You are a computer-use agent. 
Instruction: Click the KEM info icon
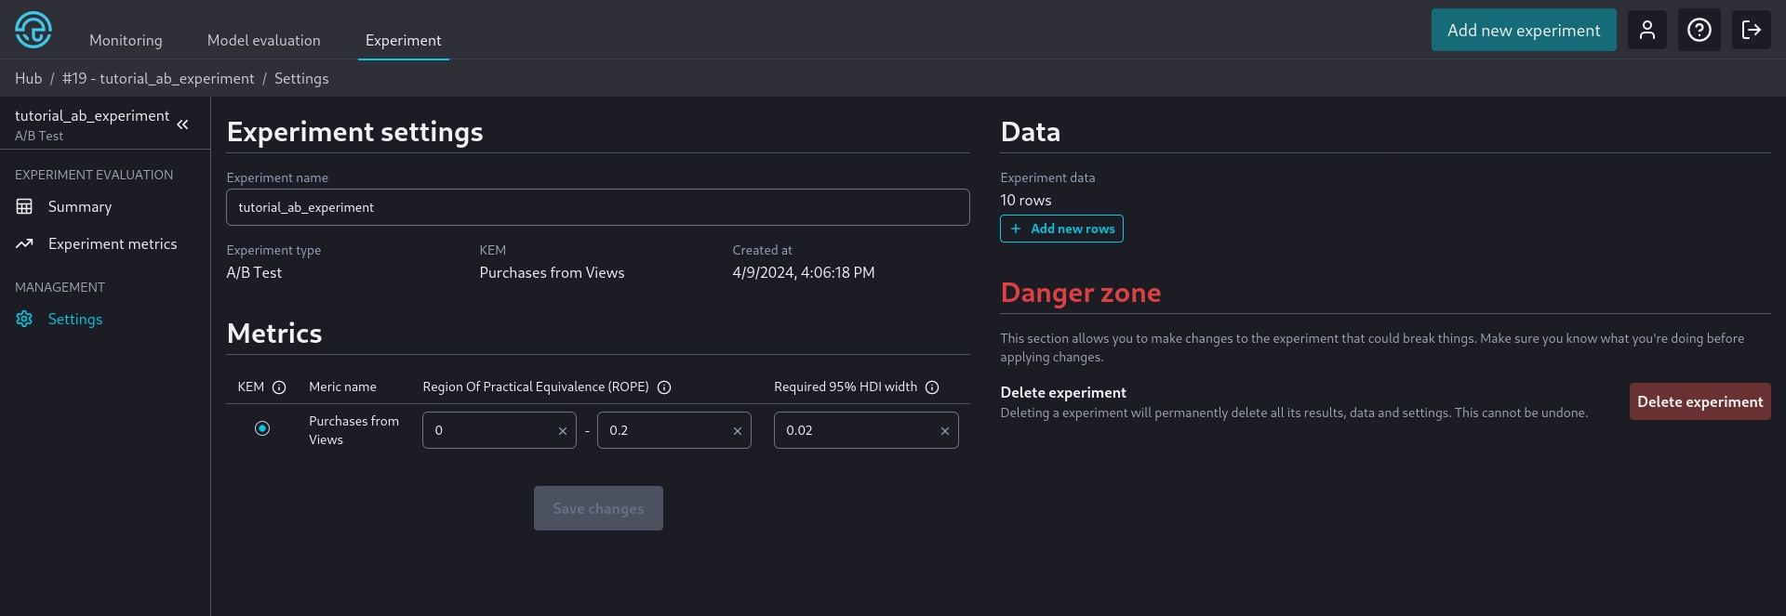pyautogui.click(x=279, y=387)
